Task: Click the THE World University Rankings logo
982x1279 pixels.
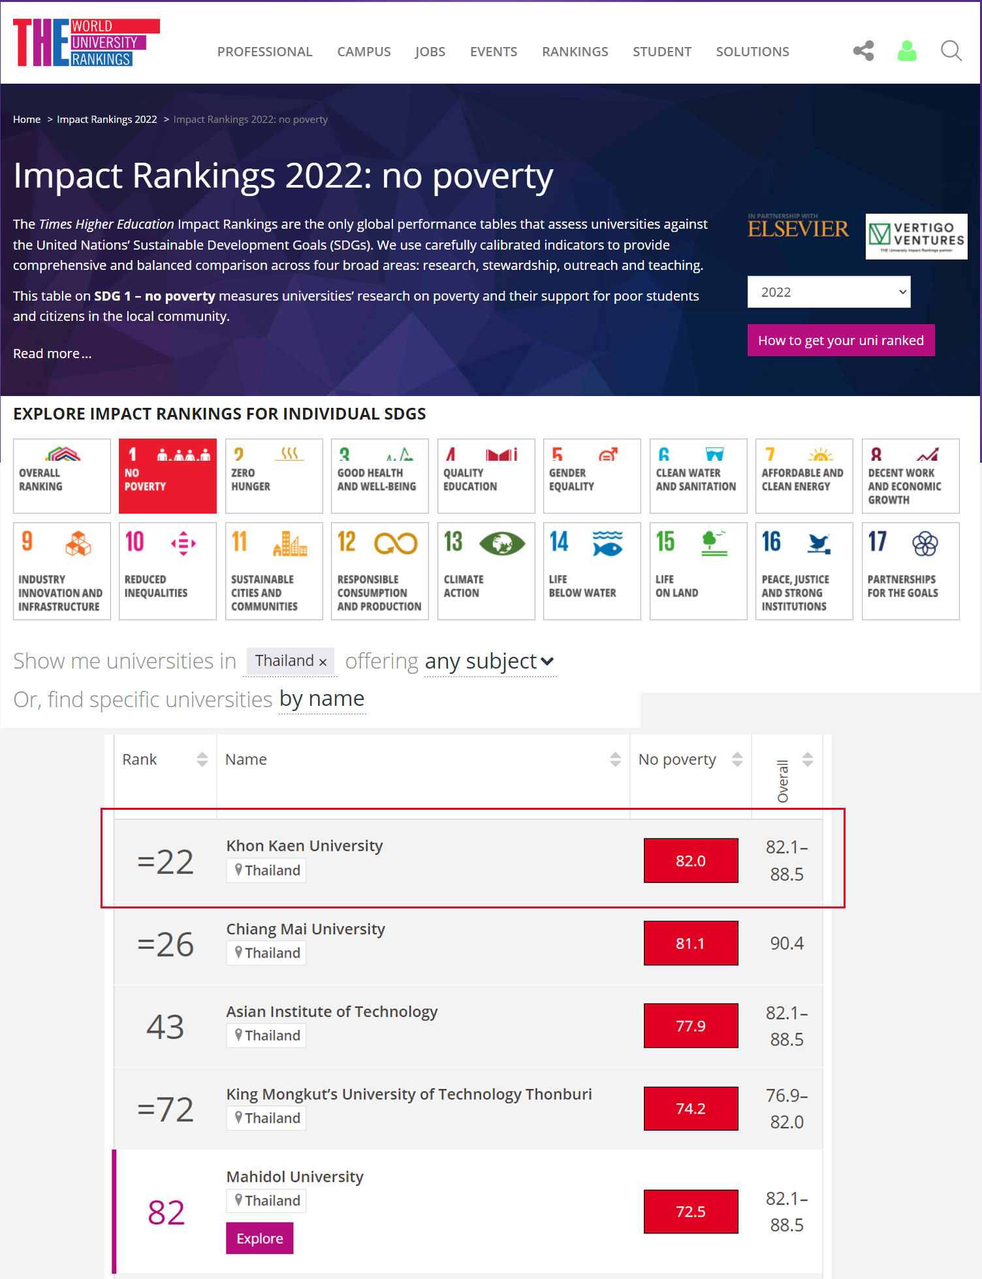Action: click(x=86, y=42)
